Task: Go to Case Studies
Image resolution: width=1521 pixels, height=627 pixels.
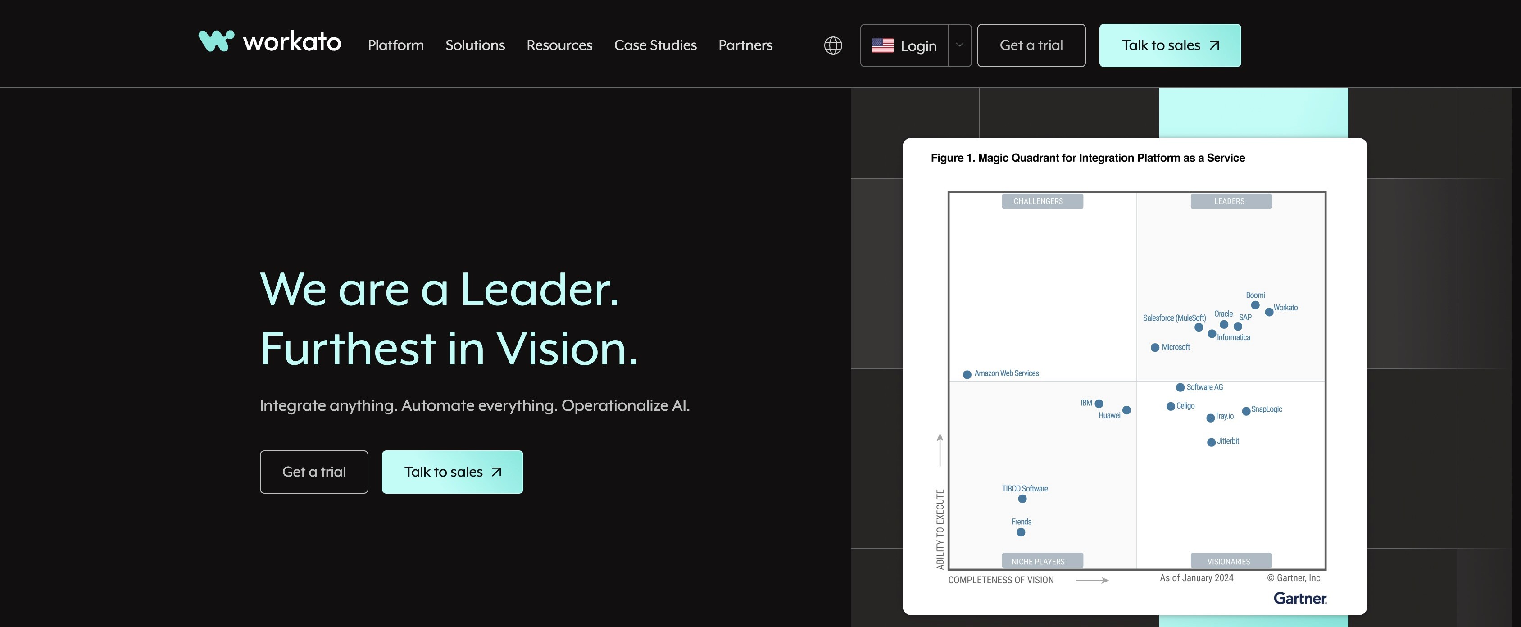Action: point(655,45)
